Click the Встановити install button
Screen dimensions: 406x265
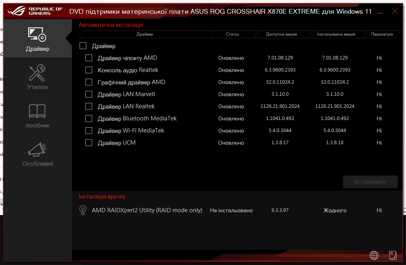[370, 182]
